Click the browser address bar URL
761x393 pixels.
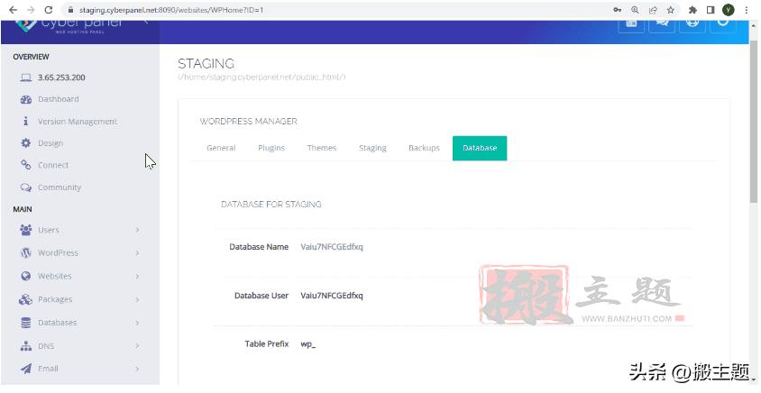click(171, 10)
